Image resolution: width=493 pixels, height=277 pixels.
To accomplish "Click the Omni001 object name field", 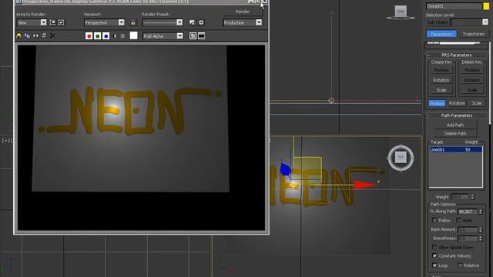I will 454,6.
